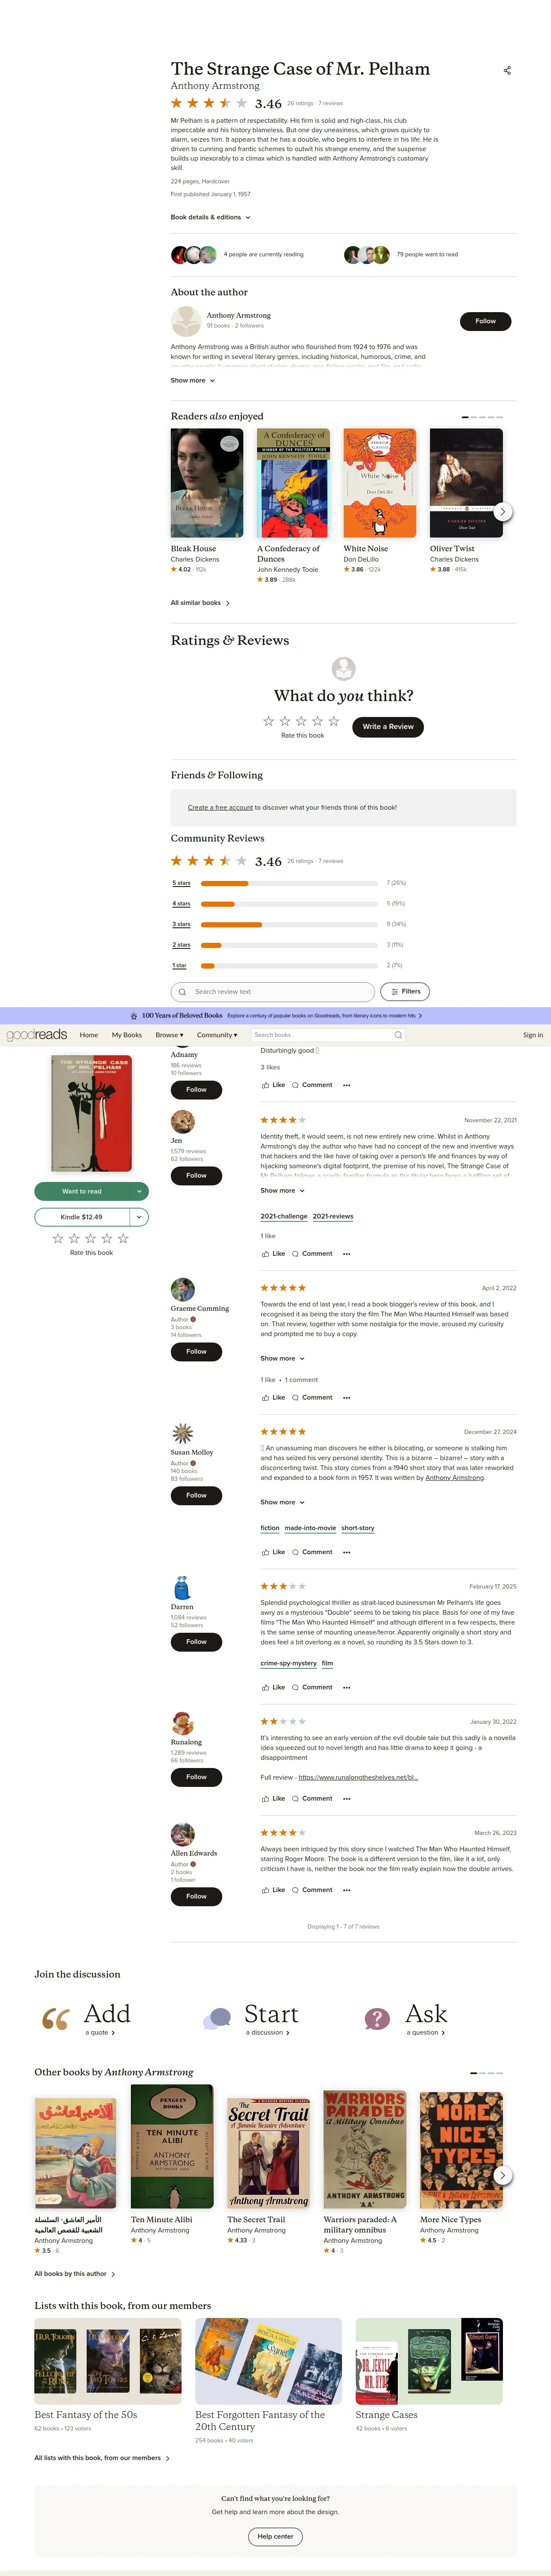Expand Book details & editions

210,217
